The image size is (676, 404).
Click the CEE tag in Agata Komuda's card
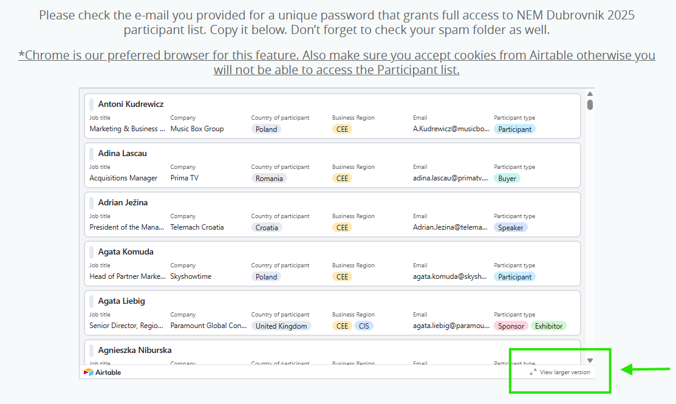[343, 276]
